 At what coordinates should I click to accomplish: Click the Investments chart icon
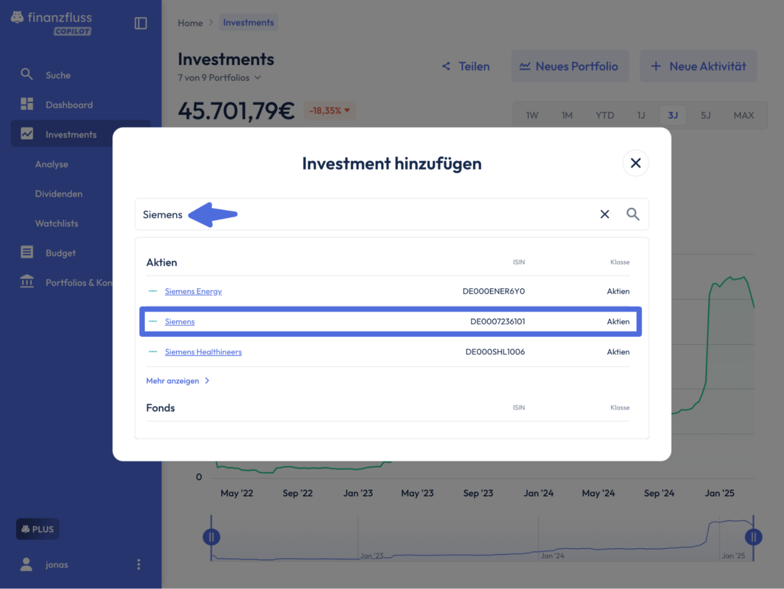point(27,134)
